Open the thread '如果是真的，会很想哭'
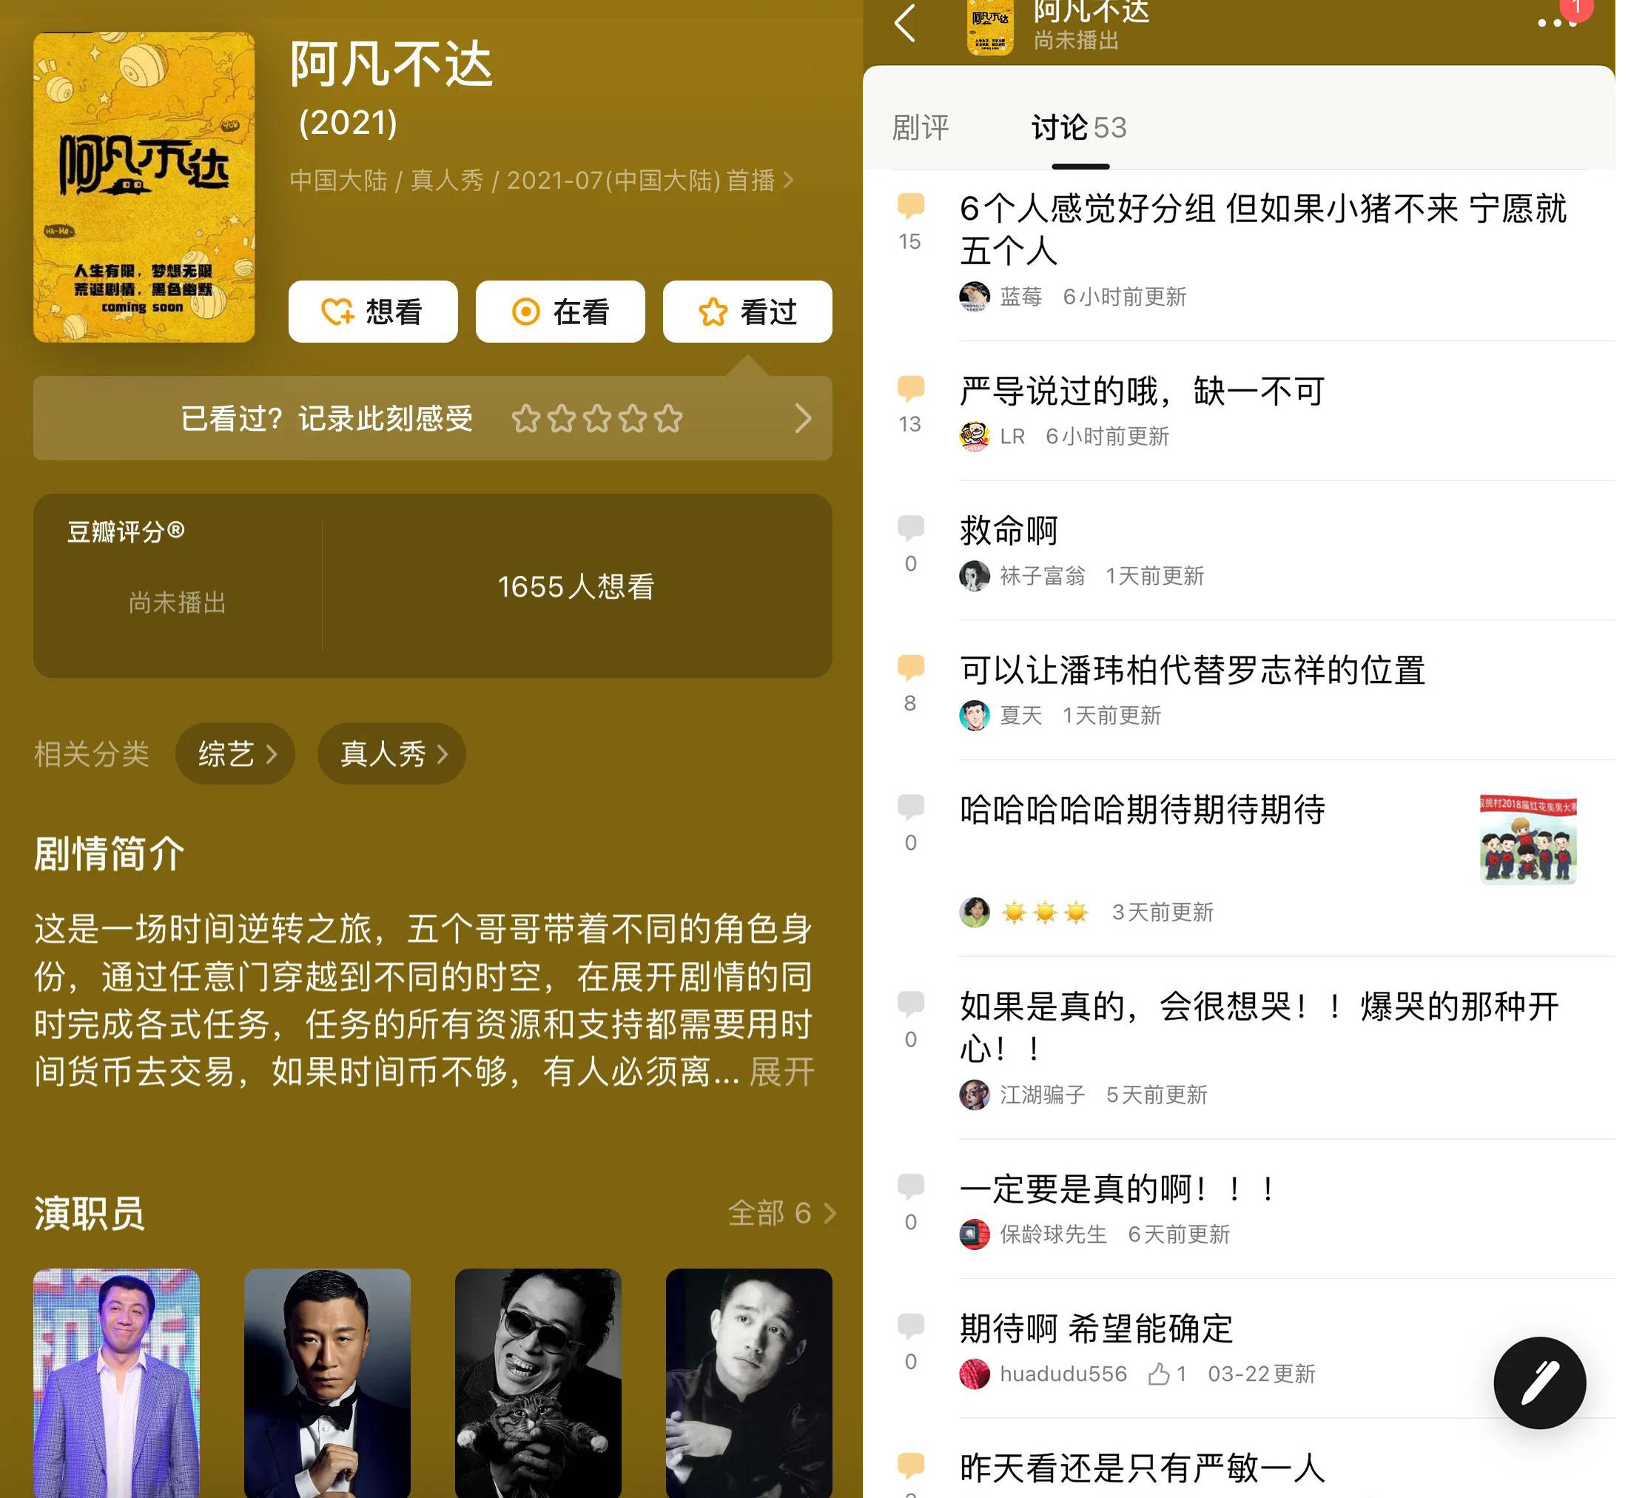 (1259, 1027)
